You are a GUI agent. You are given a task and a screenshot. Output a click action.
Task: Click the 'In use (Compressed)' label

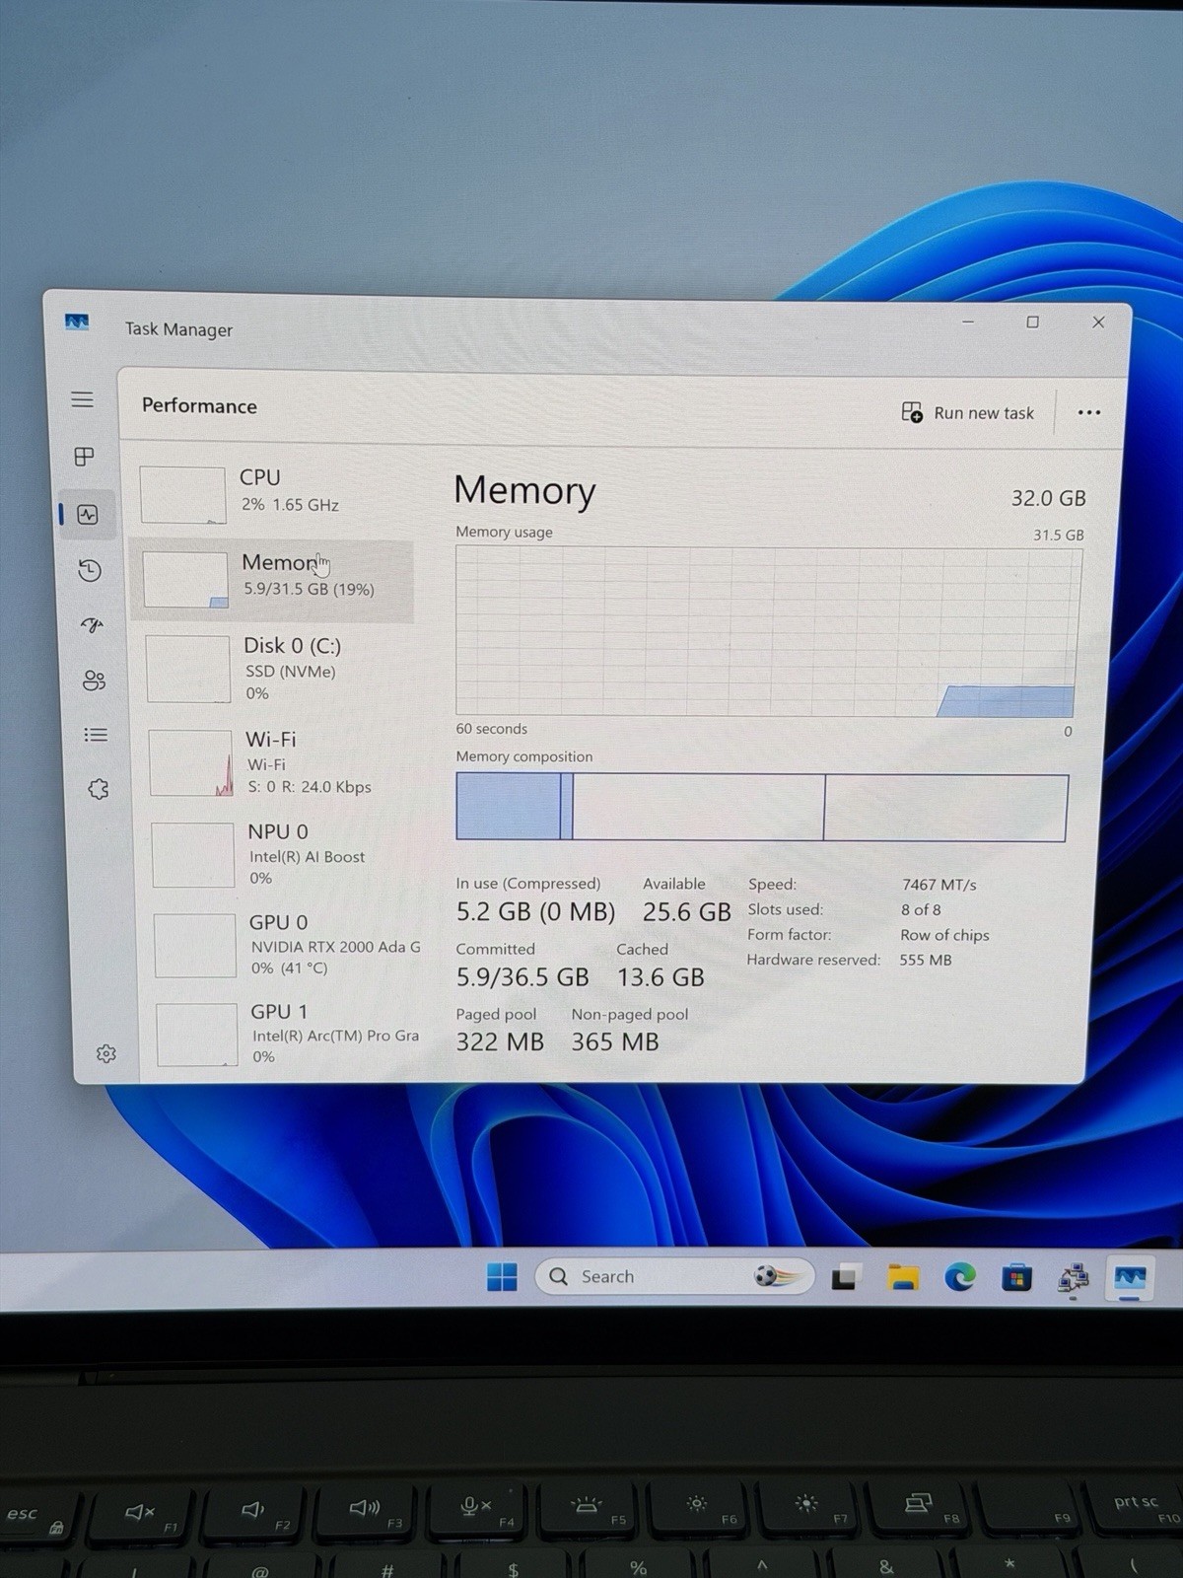pos(527,883)
